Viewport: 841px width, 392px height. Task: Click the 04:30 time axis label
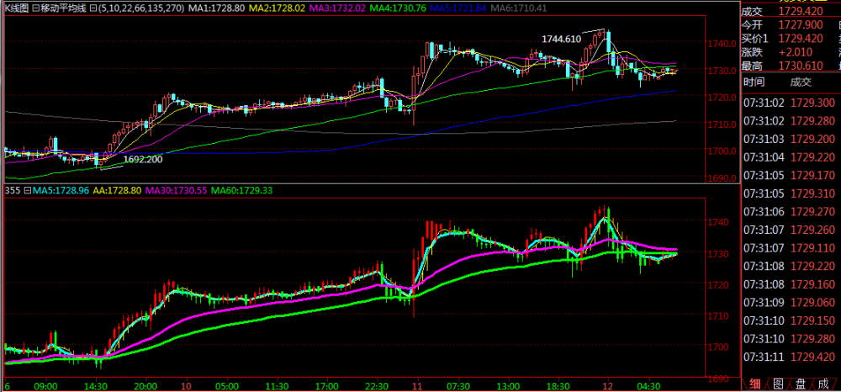click(x=648, y=386)
